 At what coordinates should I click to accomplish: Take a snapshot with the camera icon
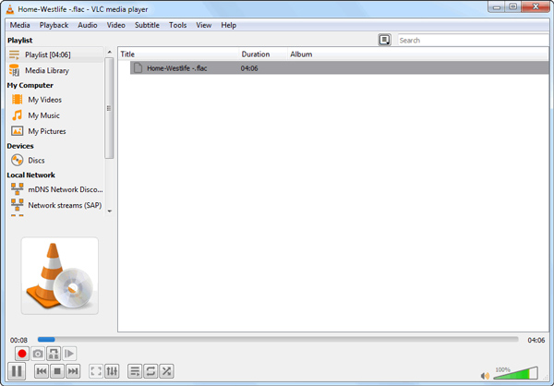[x=38, y=354]
